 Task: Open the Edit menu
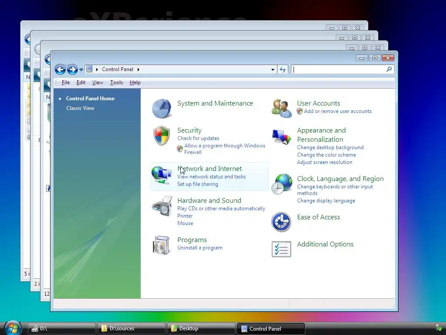point(81,82)
